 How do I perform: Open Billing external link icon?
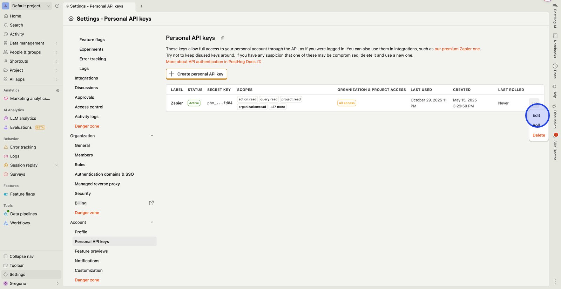pos(151,203)
